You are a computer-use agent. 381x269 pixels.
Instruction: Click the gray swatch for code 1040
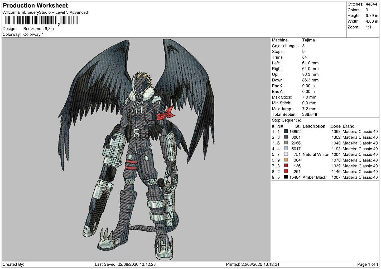point(286,143)
